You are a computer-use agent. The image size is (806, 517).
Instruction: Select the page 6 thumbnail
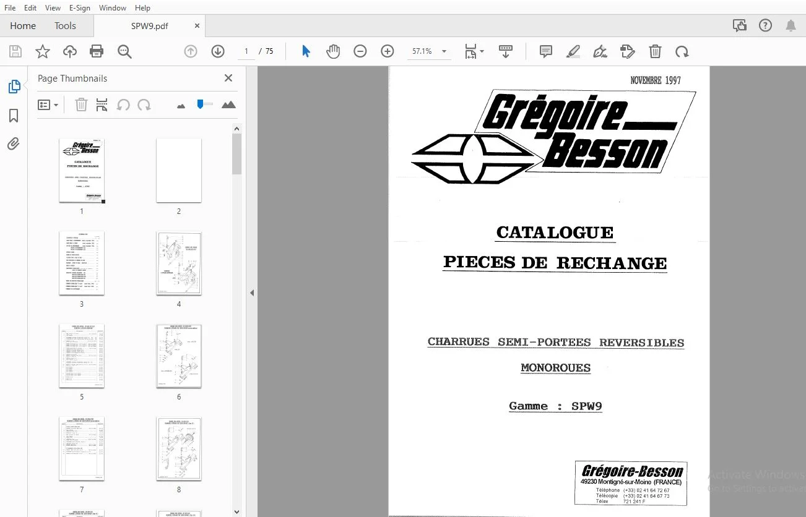click(179, 356)
